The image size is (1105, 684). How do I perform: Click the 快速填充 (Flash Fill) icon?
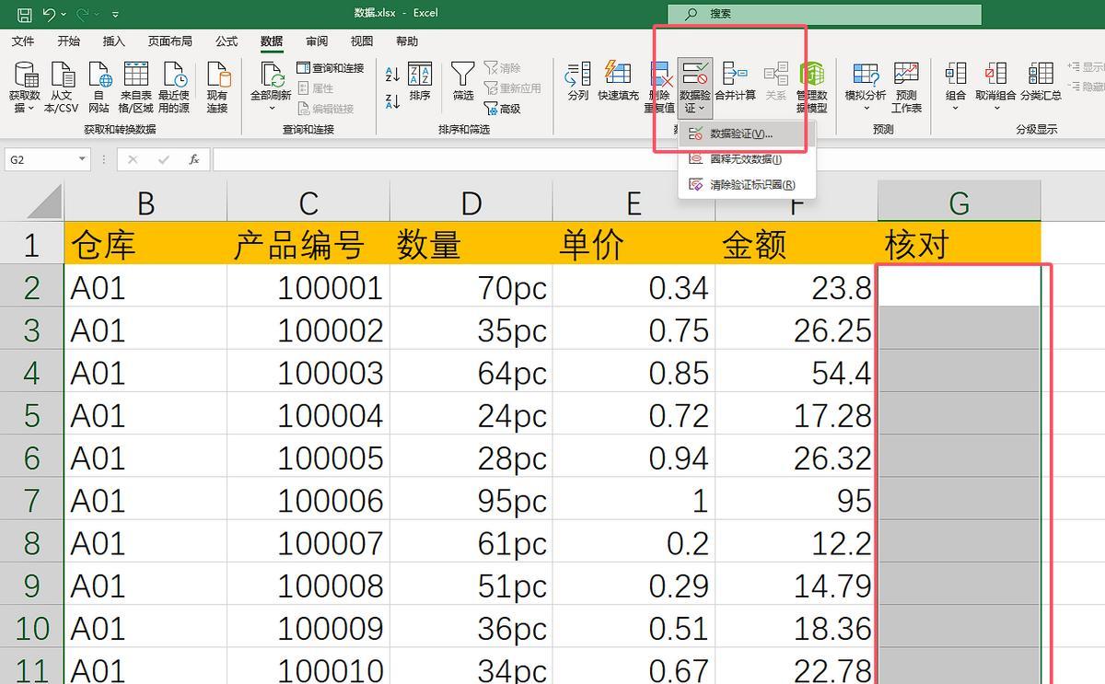[x=617, y=82]
